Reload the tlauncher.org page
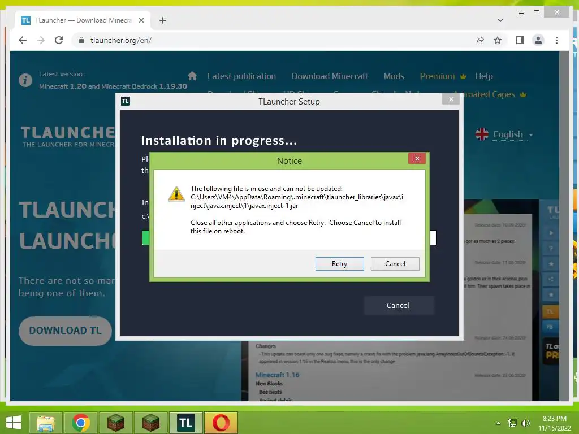The height and width of the screenshot is (434, 579). pos(59,40)
